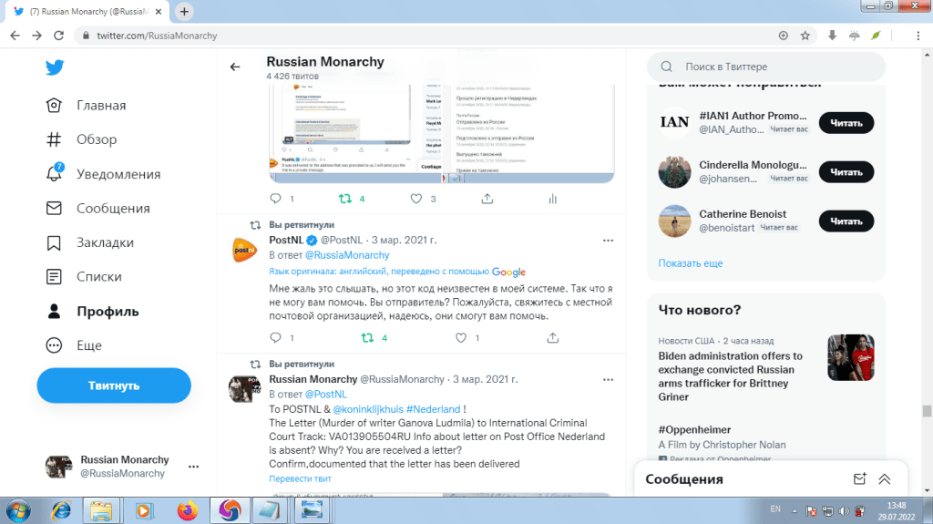Undo retweet on the PostNL tweet
Viewport: 933px width, 524px height.
[x=369, y=338]
